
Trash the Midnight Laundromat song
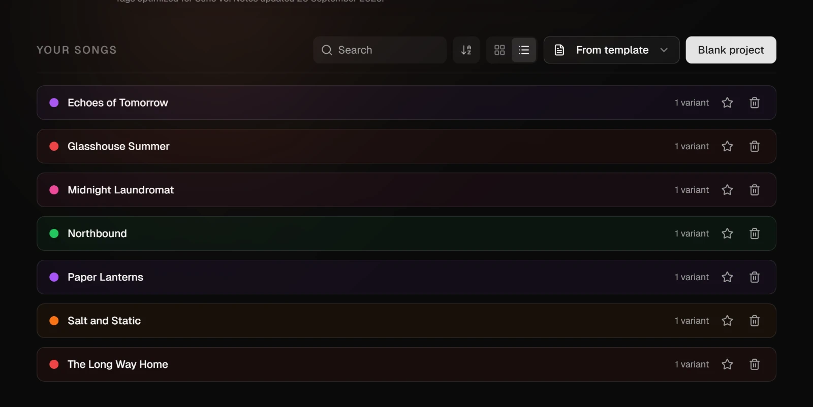pos(755,190)
